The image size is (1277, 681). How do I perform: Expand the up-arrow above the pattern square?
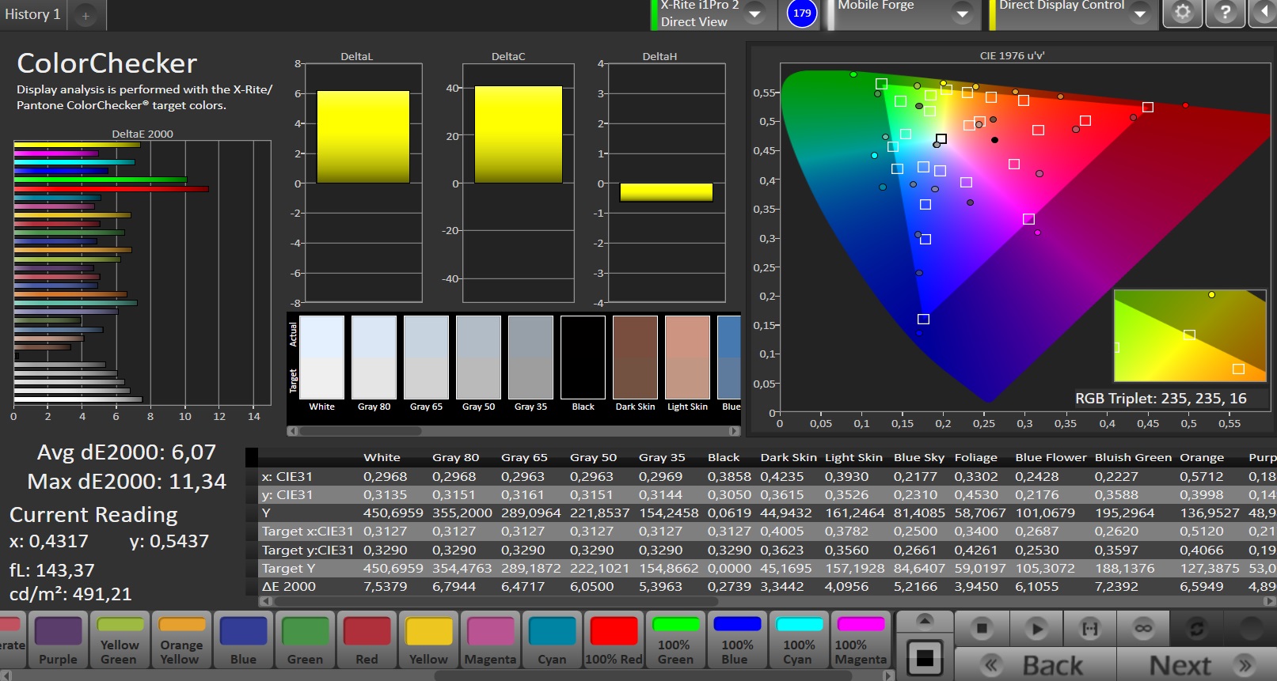(x=924, y=621)
